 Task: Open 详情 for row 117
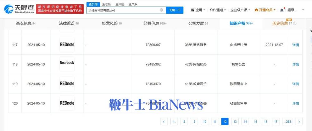pos(295,45)
